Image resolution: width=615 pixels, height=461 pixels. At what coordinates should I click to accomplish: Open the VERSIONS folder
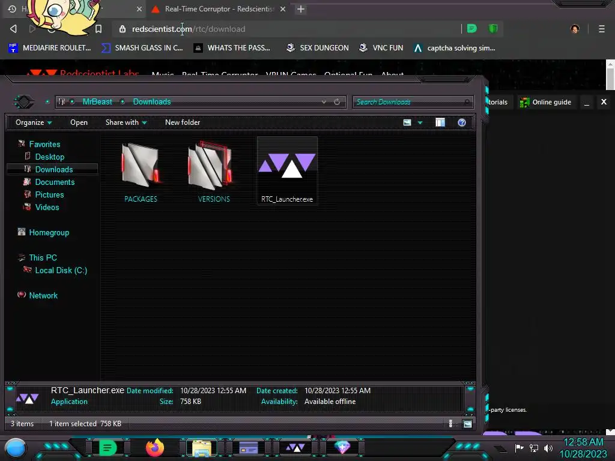(213, 172)
